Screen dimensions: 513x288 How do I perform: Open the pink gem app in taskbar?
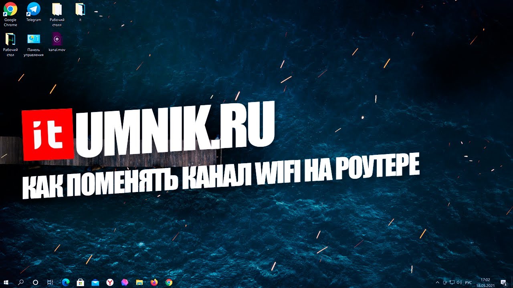pyautogui.click(x=125, y=282)
